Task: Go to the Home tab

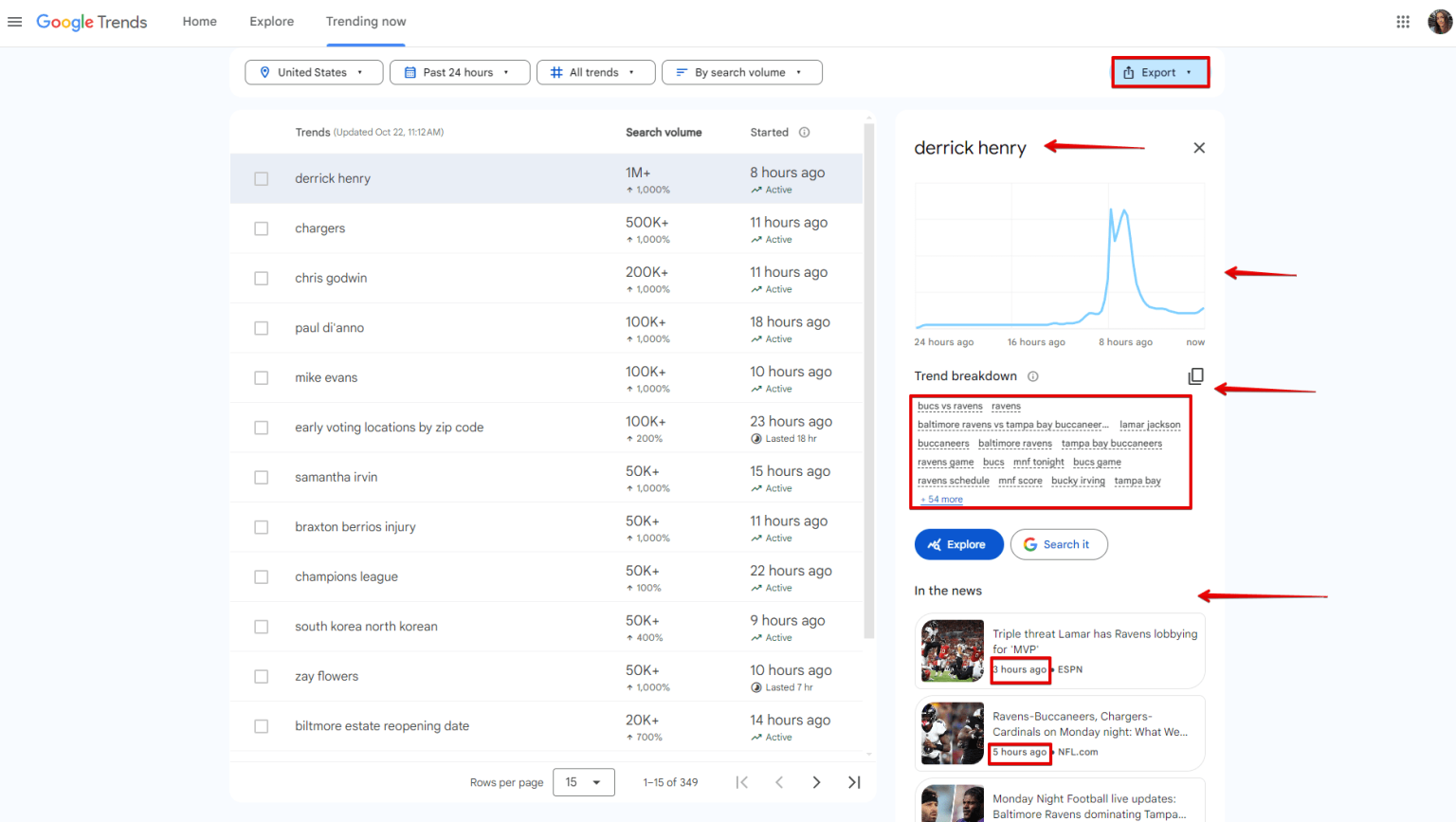Action: [199, 21]
